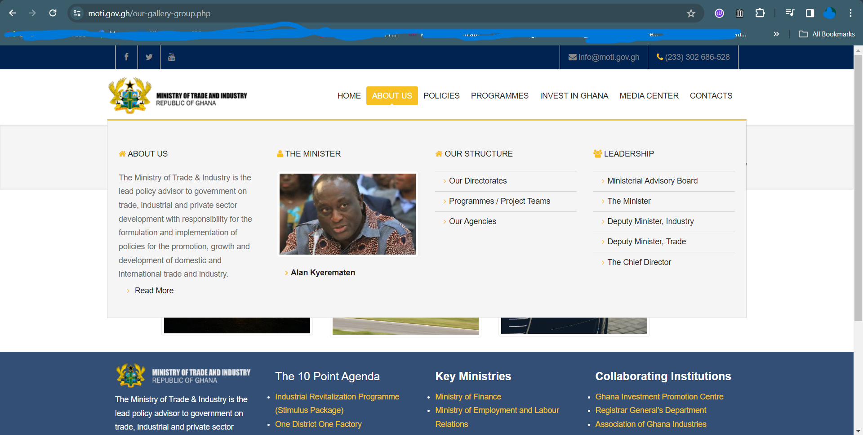Click the Ghana coat of arms logo

[130, 95]
